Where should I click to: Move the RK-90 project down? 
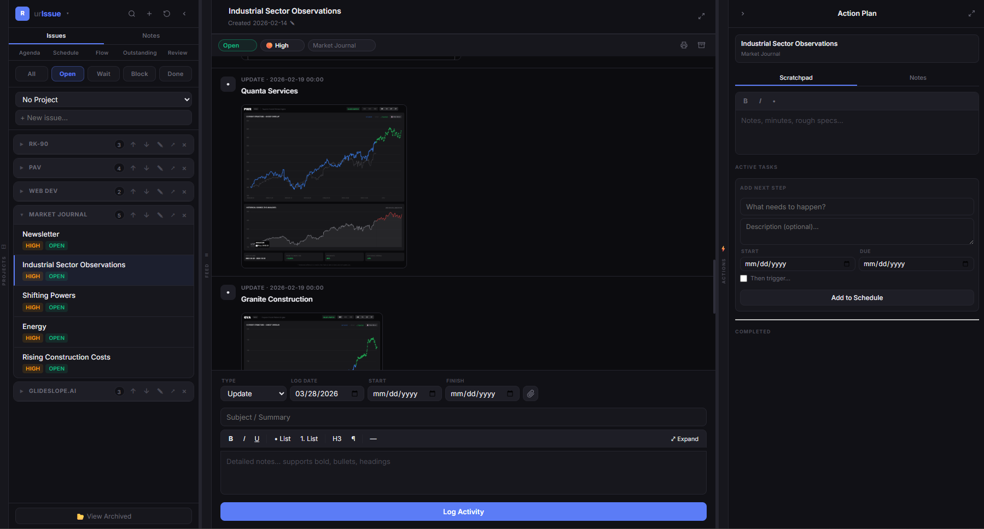[147, 144]
